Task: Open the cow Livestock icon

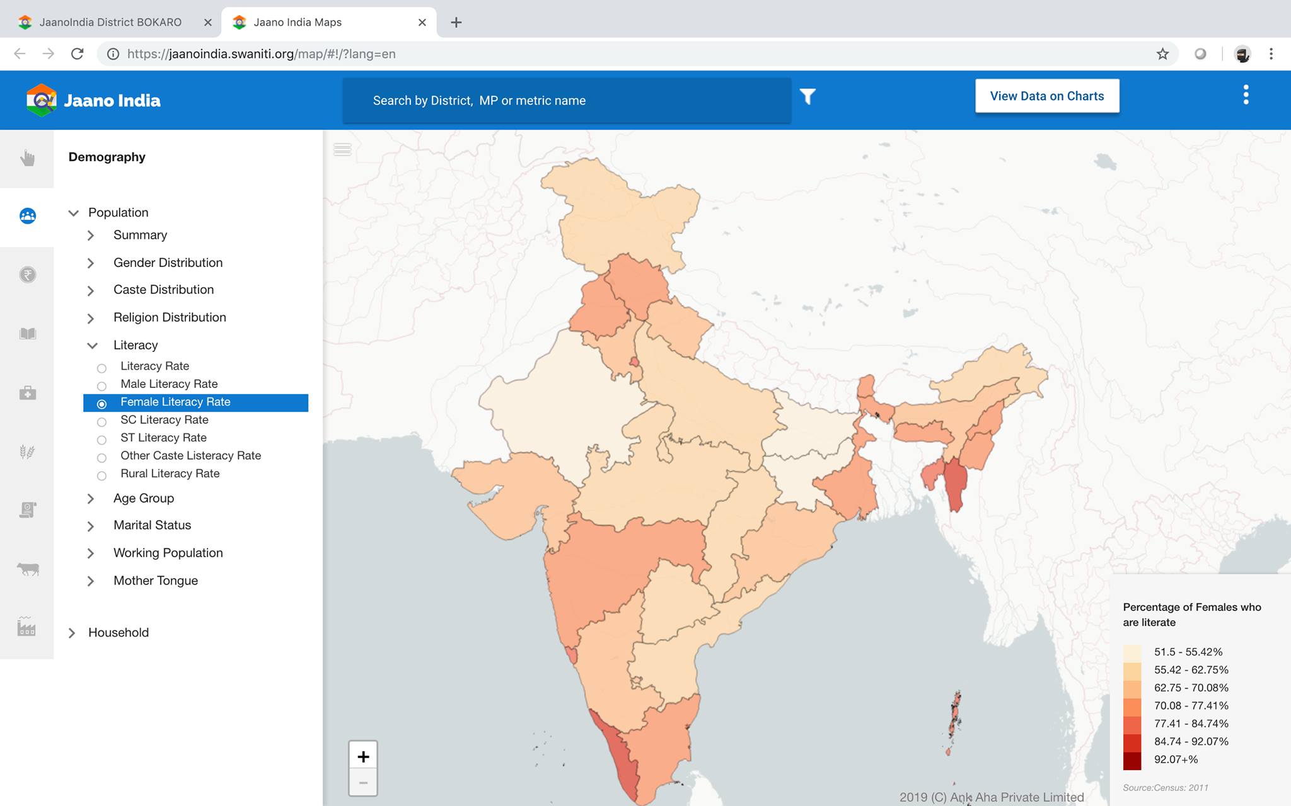Action: [27, 568]
